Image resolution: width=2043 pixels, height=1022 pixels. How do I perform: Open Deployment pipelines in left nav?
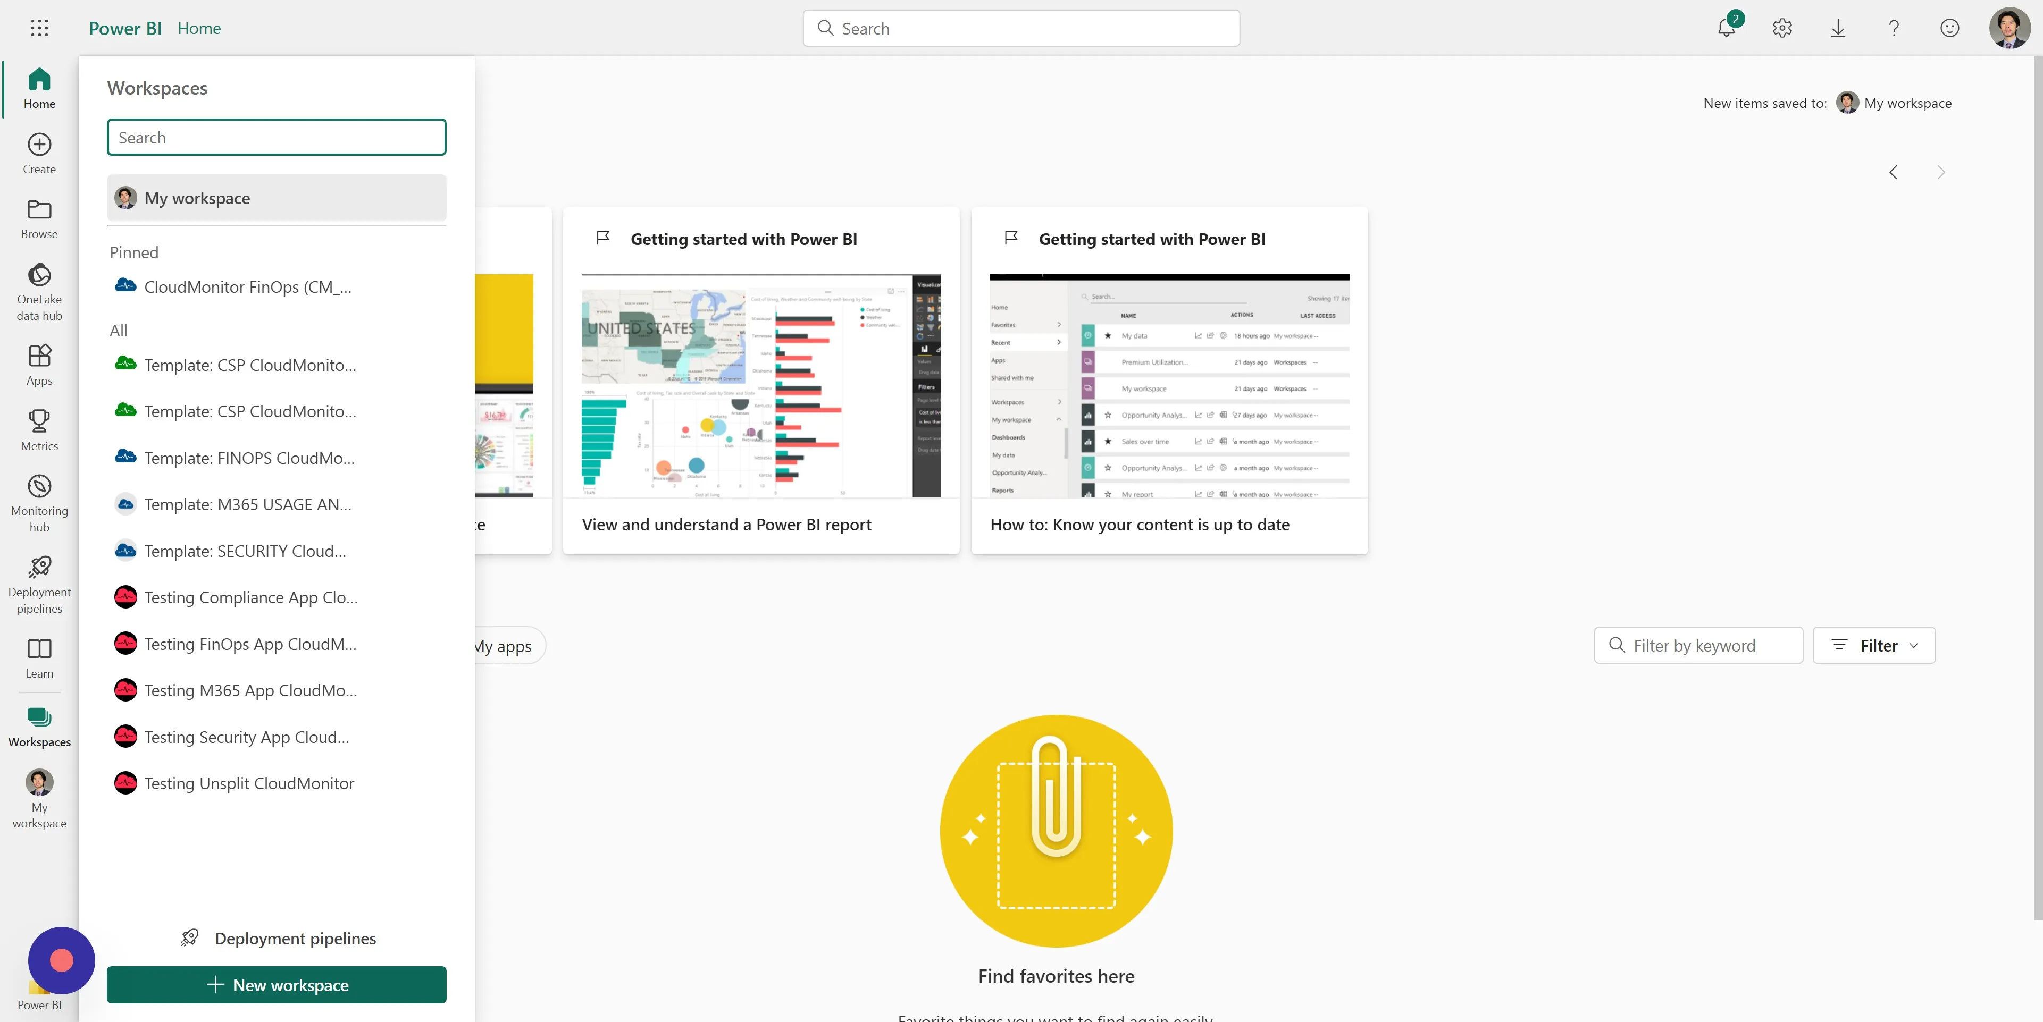click(39, 584)
